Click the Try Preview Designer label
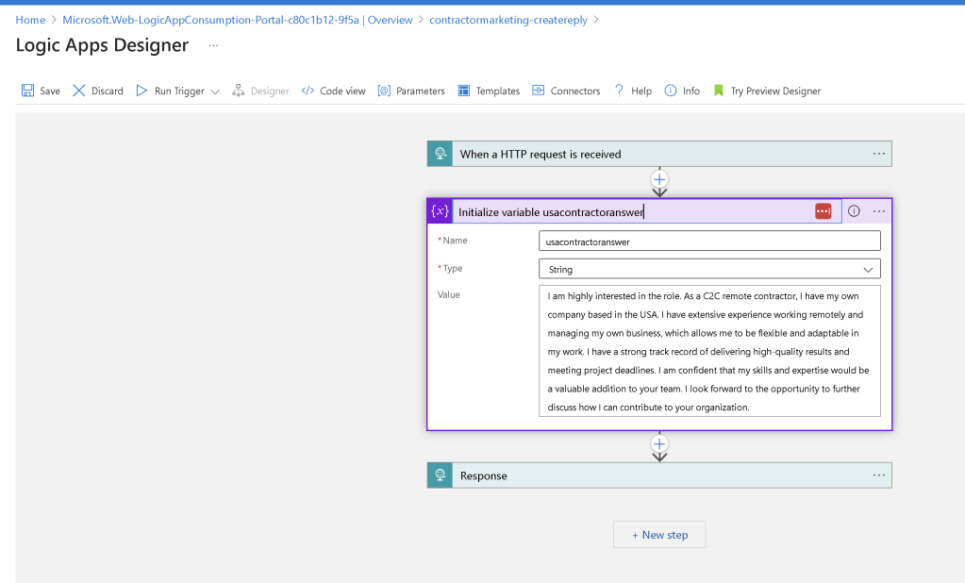Image resolution: width=965 pixels, height=583 pixels. coord(775,92)
